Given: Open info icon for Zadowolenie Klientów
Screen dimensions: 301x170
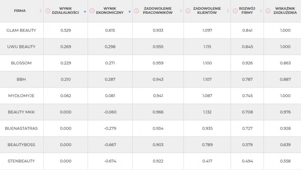Looking at the screenshot, I should [x=188, y=11].
